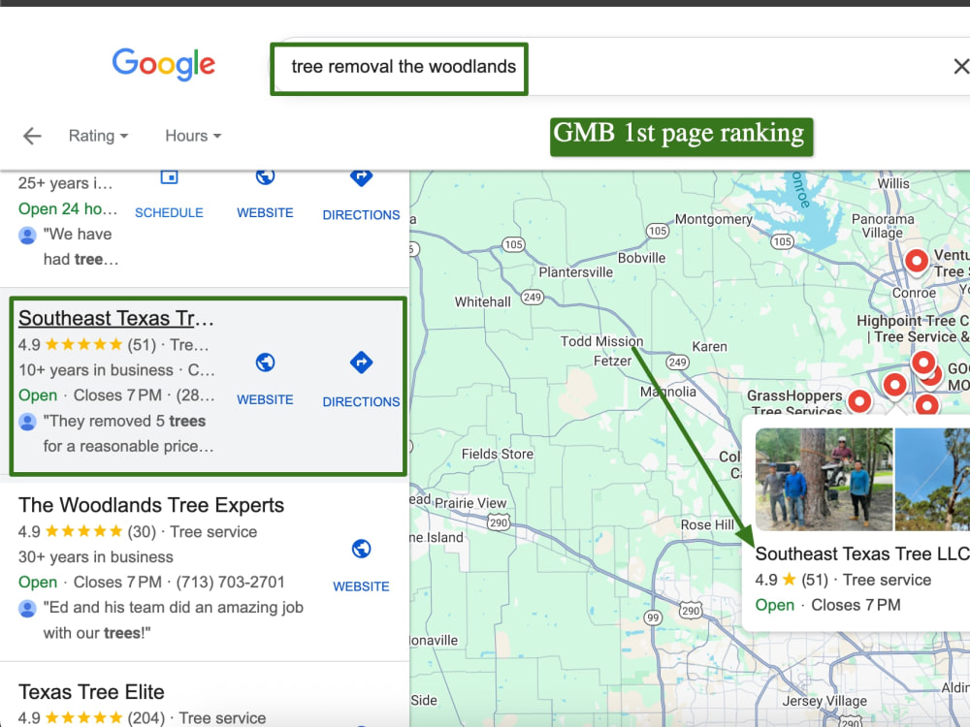Click directions icon for Southeast Texas Tree

pos(361,363)
